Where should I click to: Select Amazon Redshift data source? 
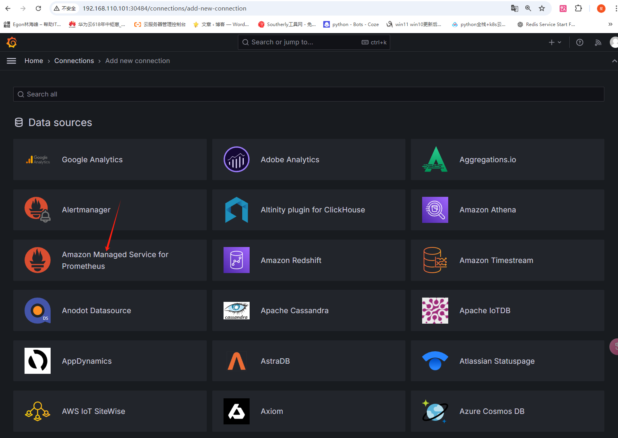point(308,260)
